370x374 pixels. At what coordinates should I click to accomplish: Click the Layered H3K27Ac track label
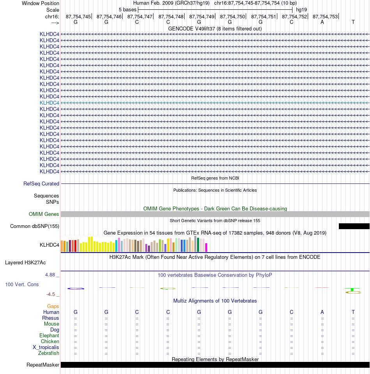click(25, 263)
